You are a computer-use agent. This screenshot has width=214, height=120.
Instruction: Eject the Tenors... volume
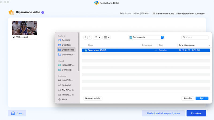(73, 95)
